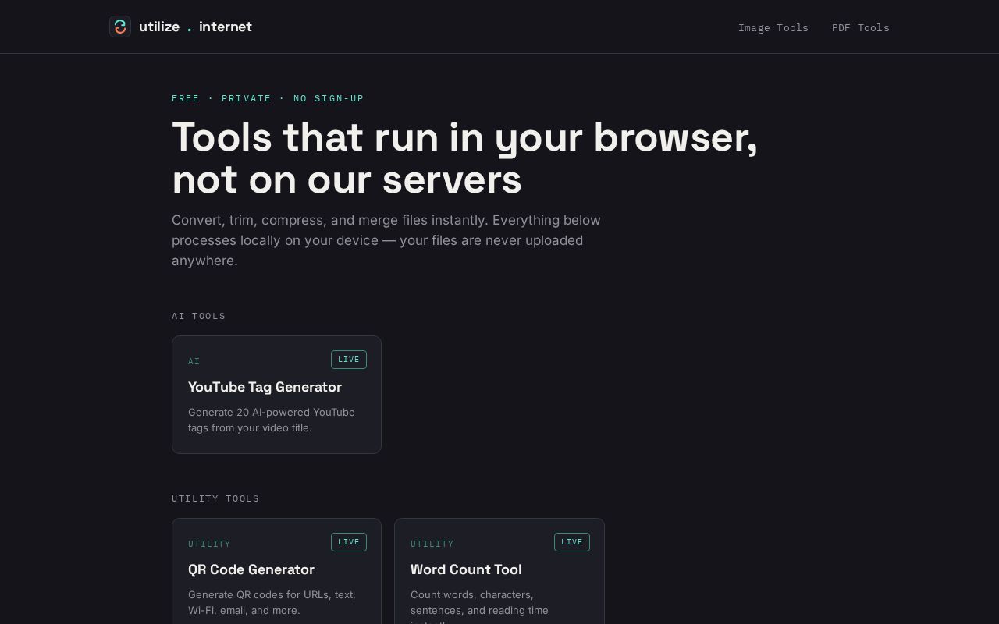Click the LIVE badge on QR Code Generator
The width and height of the screenshot is (999, 624).
click(349, 542)
